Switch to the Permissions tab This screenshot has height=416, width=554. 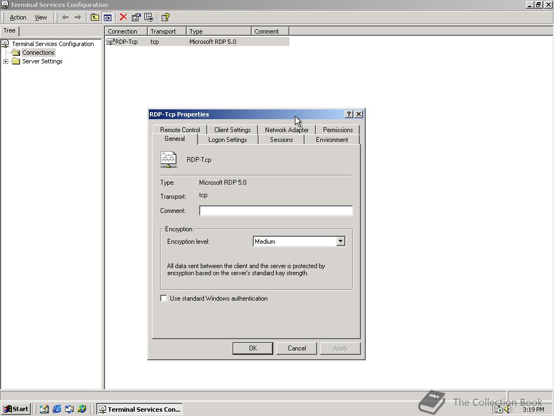[338, 130]
